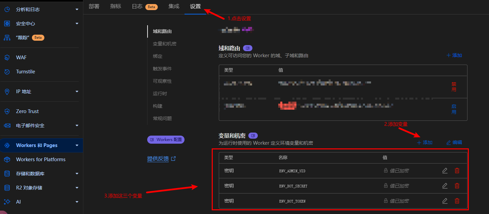
Task: Click 编辑 for variables and secrets
Action: (454, 143)
